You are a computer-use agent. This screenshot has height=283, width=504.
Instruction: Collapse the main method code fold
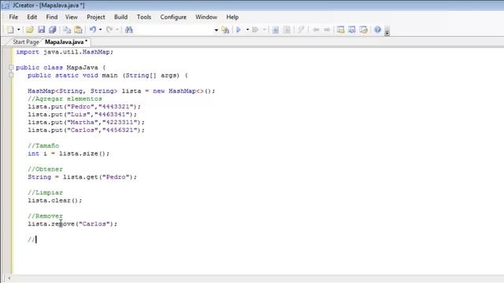11,75
